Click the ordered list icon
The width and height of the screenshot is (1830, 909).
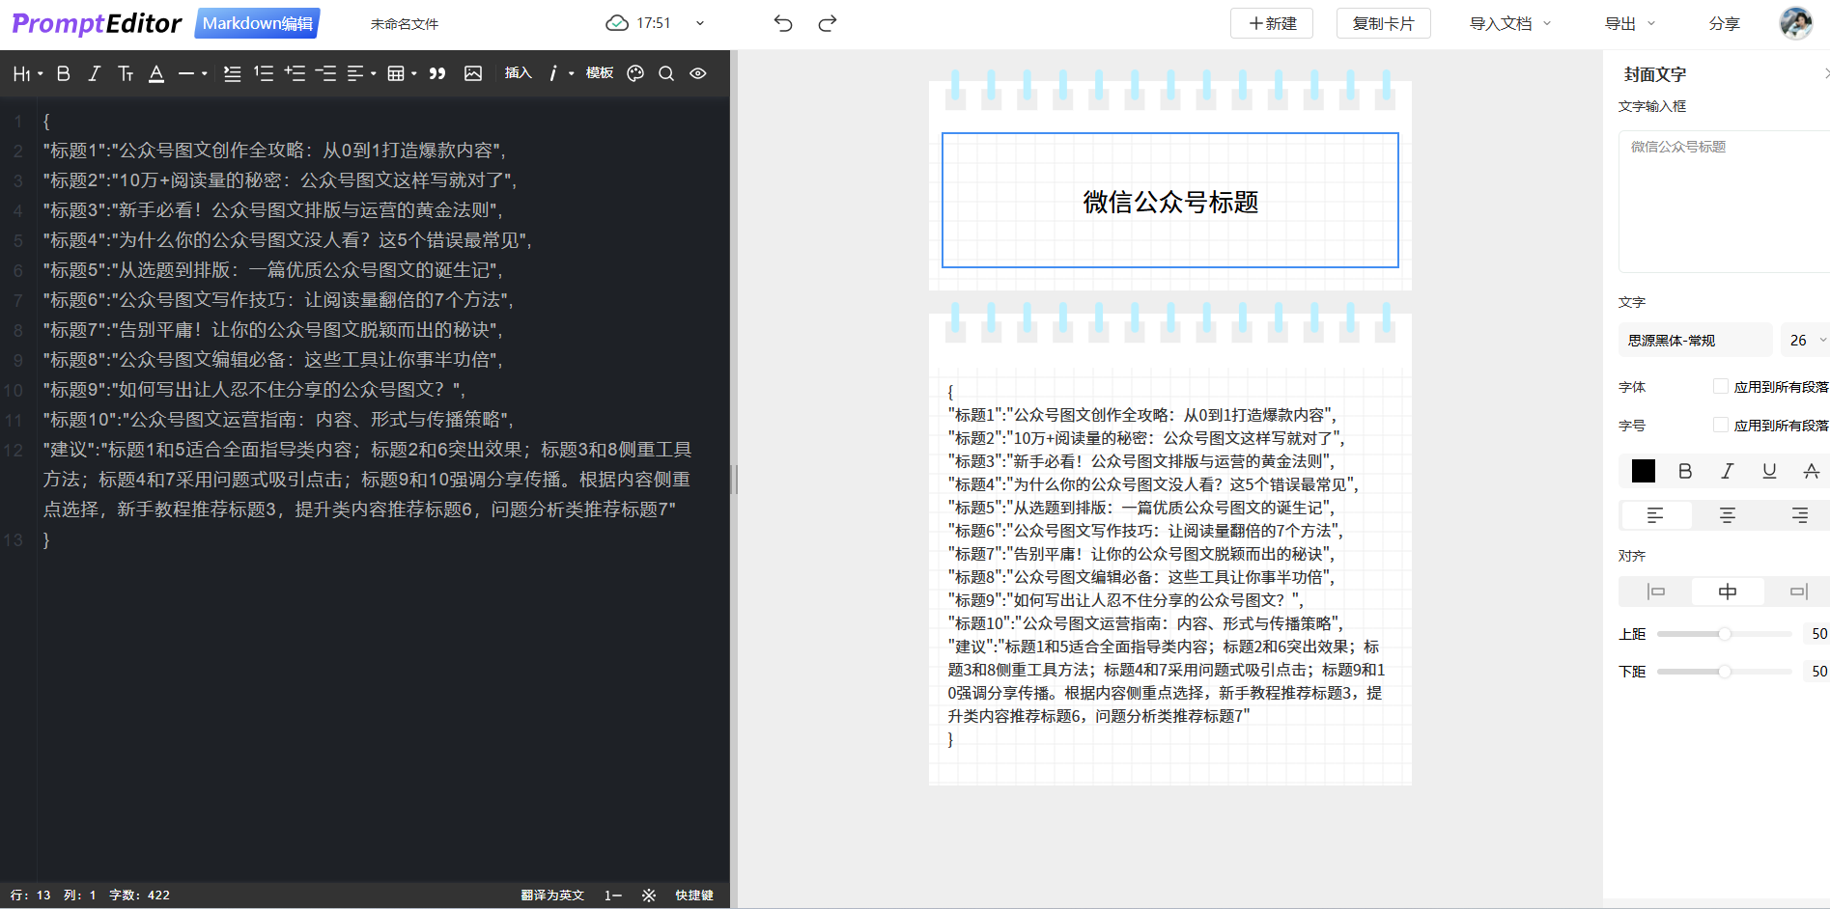264,73
